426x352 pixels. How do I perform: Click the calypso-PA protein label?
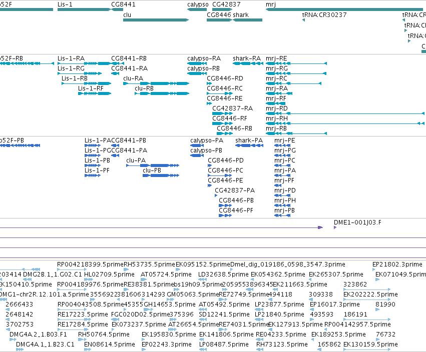(x=207, y=140)
